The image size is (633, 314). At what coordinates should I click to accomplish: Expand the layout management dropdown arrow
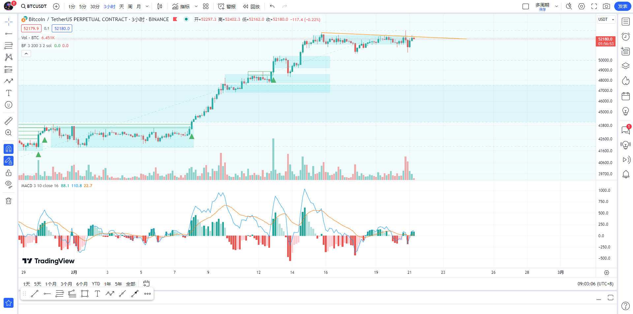point(557,6)
